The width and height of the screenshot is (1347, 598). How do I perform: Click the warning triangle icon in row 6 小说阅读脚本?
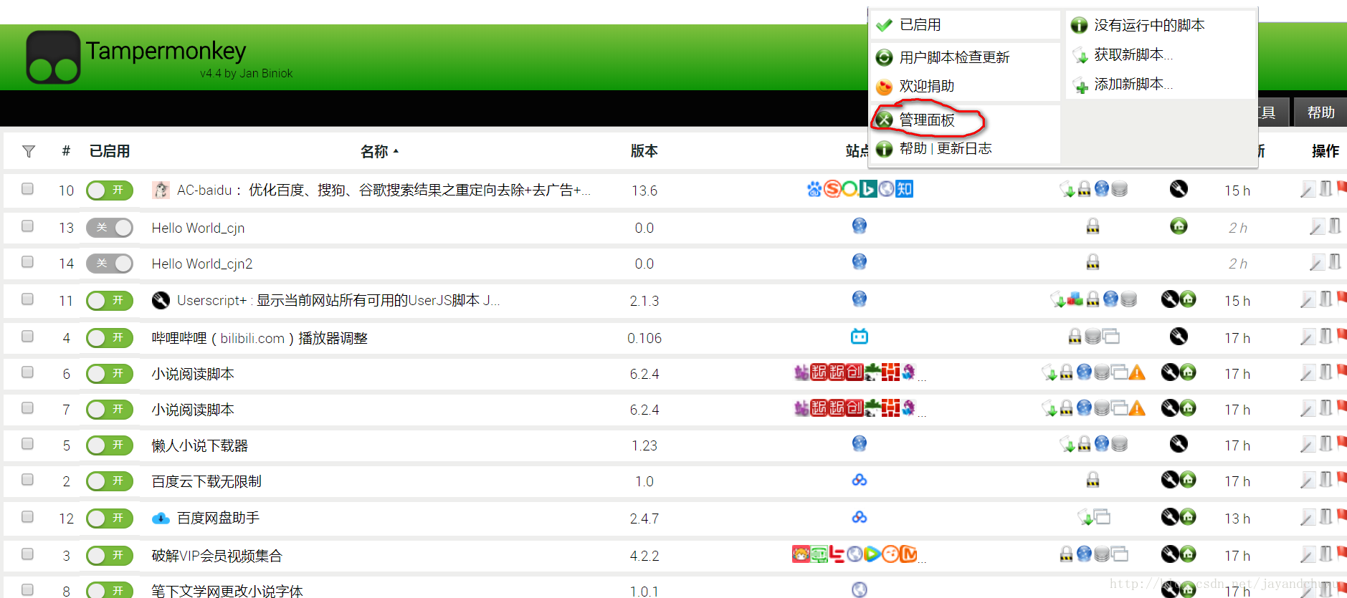(x=1137, y=372)
